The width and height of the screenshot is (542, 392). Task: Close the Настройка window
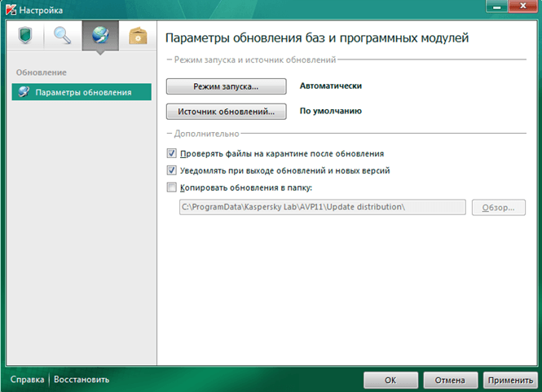coord(518,7)
